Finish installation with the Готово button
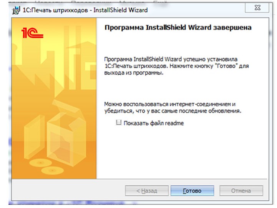This screenshot has width=277, height=208. coord(192,191)
